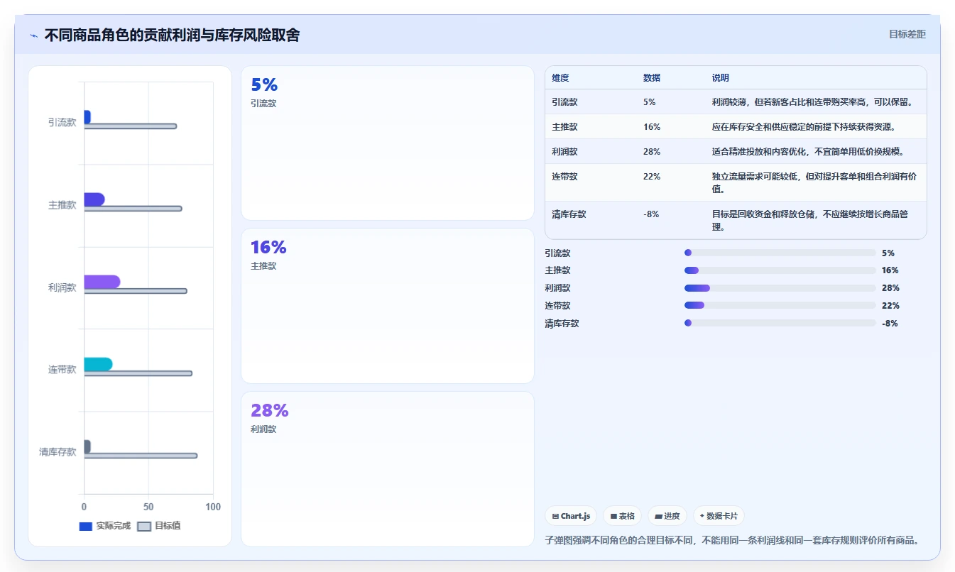
Task: Click the gray target bar for 清库存款
Action: point(141,456)
